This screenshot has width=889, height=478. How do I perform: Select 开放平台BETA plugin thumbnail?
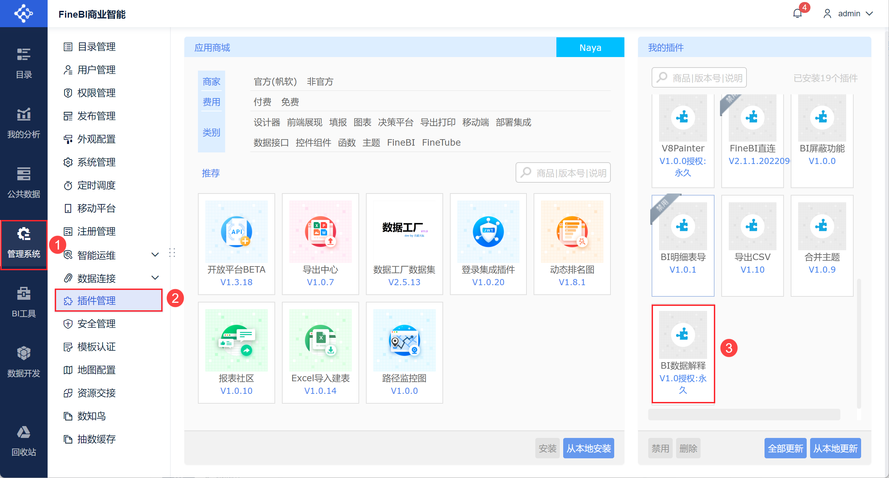coord(236,232)
